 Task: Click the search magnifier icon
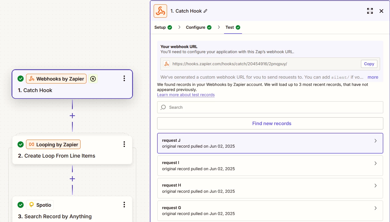pos(163,107)
